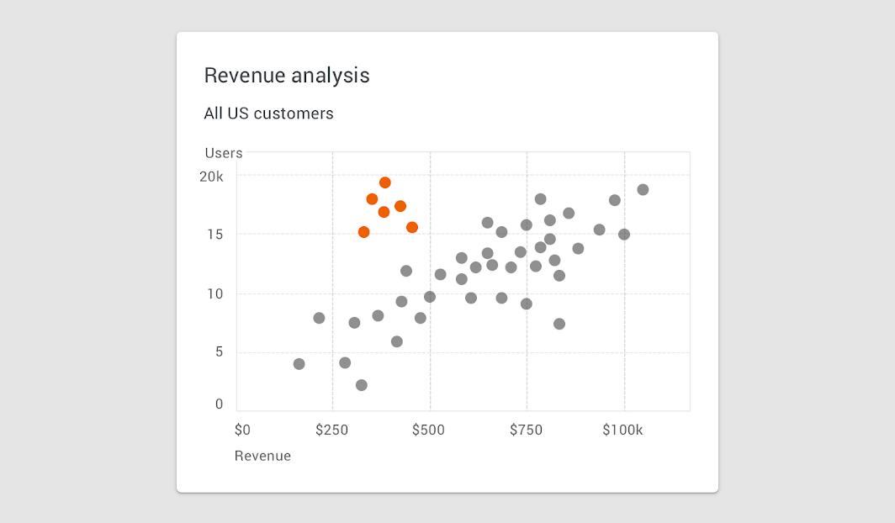Screen dimensions: 895x523
Task: Click the Users axis label
Action: 224,153
